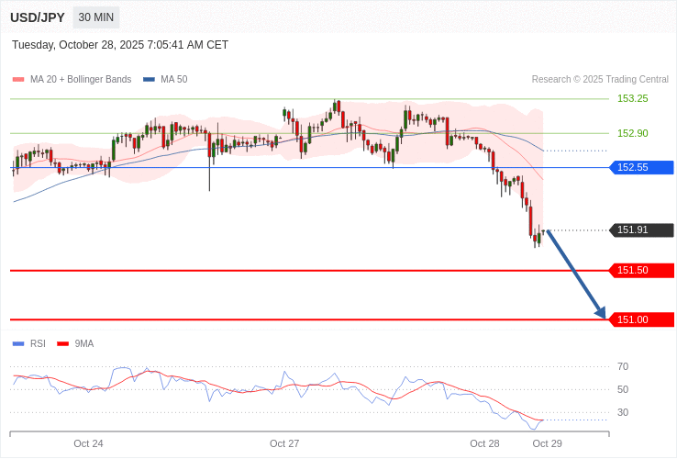The width and height of the screenshot is (677, 459).
Task: Select the 151.91 current price tag
Action: point(641,230)
